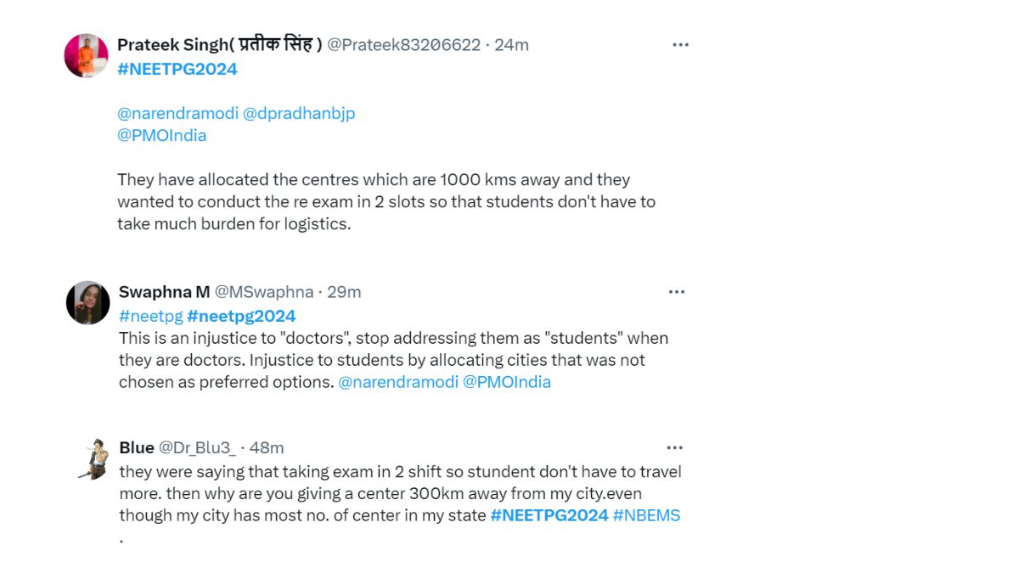Open Swaphna M's profile picture
1019x573 pixels.
pyautogui.click(x=87, y=302)
